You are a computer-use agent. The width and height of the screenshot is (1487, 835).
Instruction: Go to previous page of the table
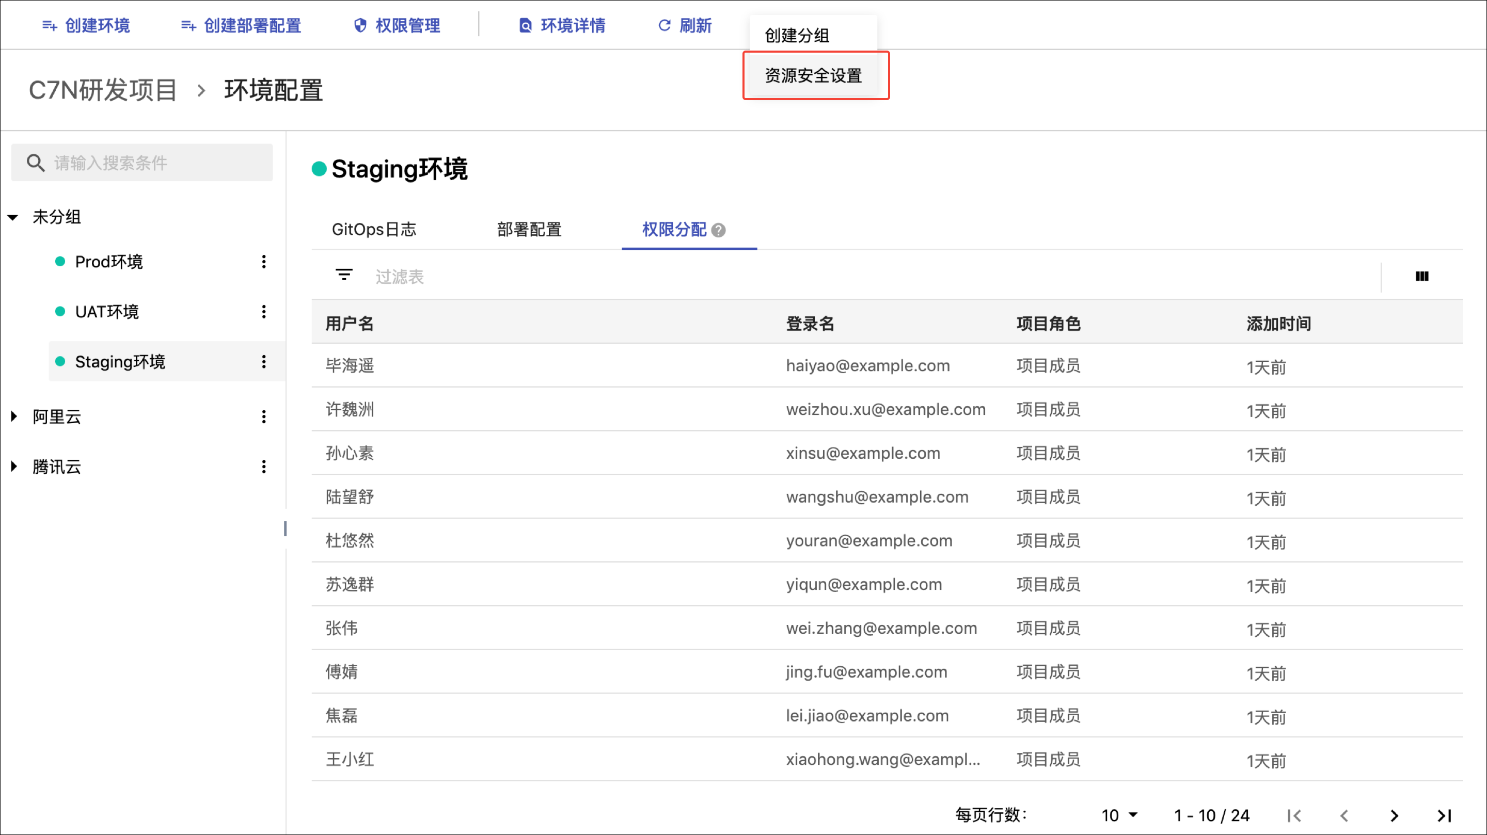click(x=1344, y=815)
